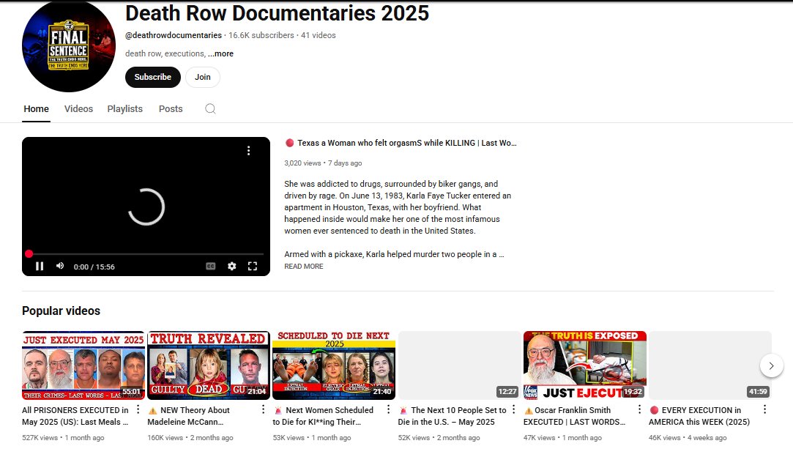Open SCHEDULED TO DIE NEXT thumbnail
The image size is (793, 457).
(x=334, y=365)
